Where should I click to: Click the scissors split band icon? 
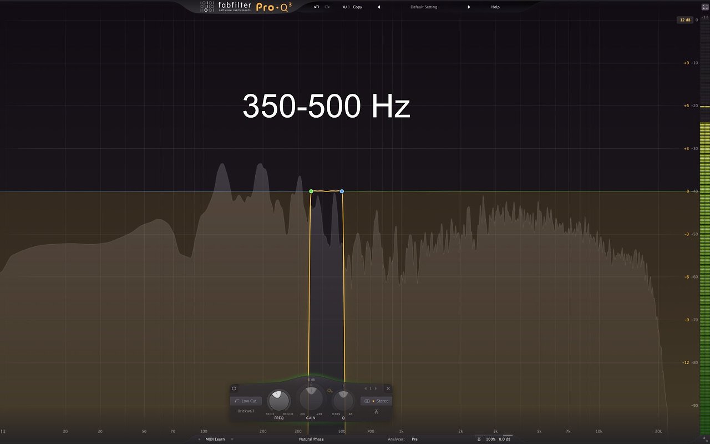click(376, 411)
